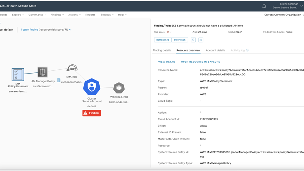Click the Cloud Account Id value 213753985395
The image size is (304, 171).
point(209,119)
